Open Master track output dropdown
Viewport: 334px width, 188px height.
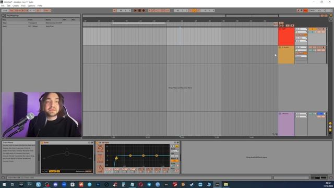tap(301, 116)
